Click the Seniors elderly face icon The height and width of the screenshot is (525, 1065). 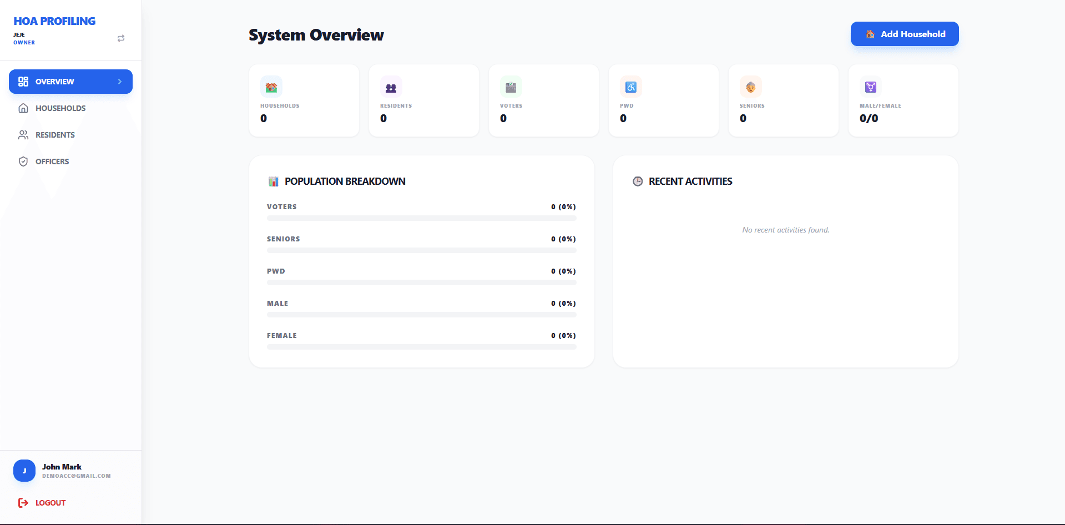pyautogui.click(x=751, y=87)
